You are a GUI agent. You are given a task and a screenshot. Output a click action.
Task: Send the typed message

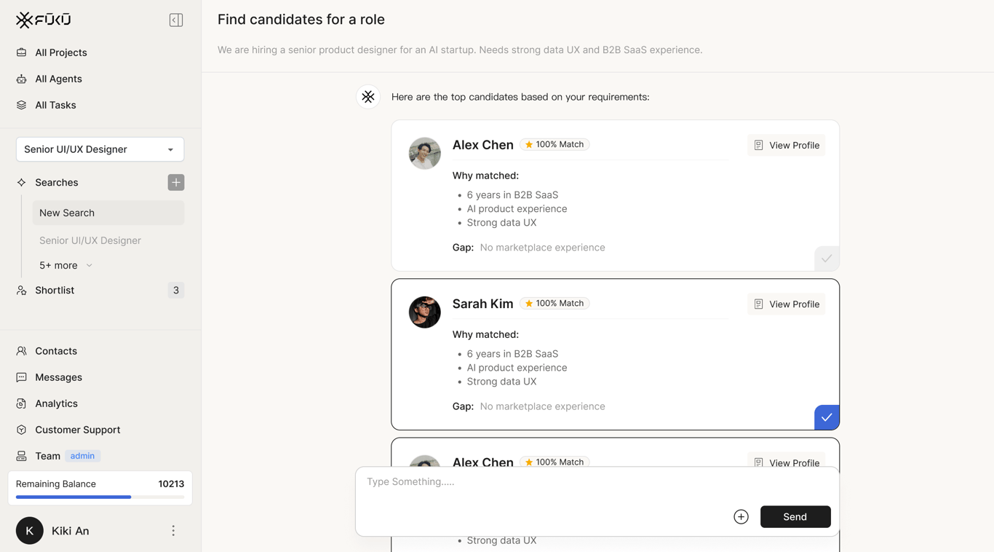(x=795, y=516)
